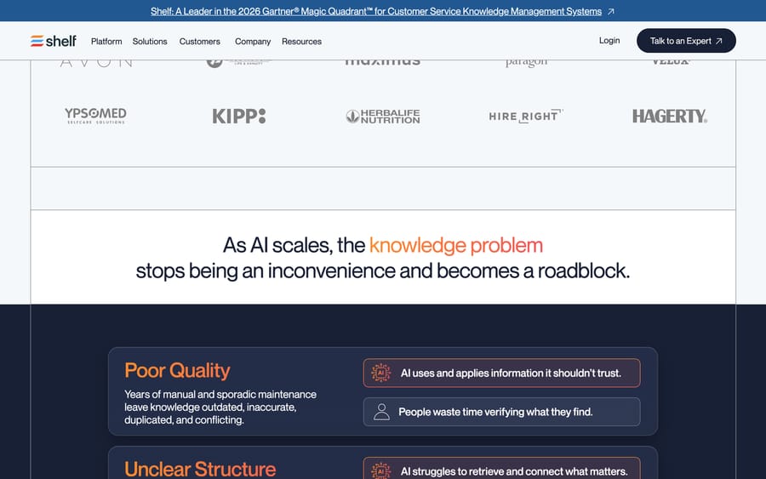Click the Ypsomed customer logo
The width and height of the screenshot is (766, 479).
[95, 116]
